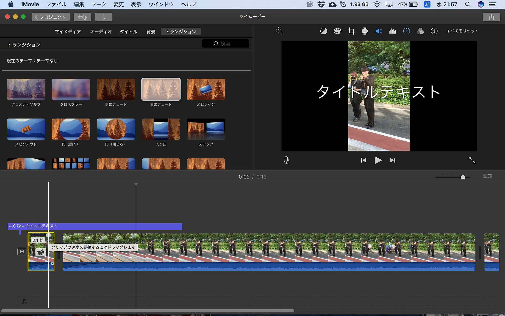The width and height of the screenshot is (505, 316).
Task: Select the スピンイン transition thumbnail
Action: pyautogui.click(x=206, y=89)
